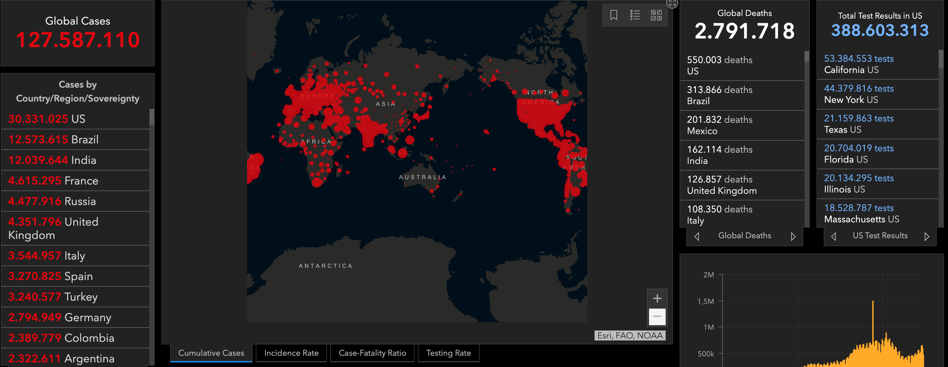
Task: Show next panel after US Test Results
Action: click(x=927, y=237)
